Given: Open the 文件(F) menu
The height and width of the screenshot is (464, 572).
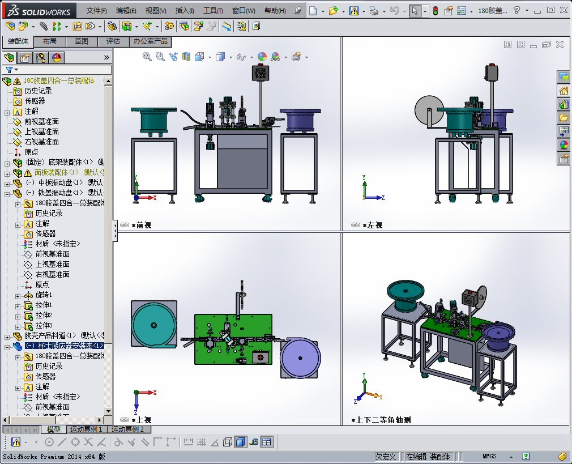Looking at the screenshot, I should pyautogui.click(x=96, y=11).
